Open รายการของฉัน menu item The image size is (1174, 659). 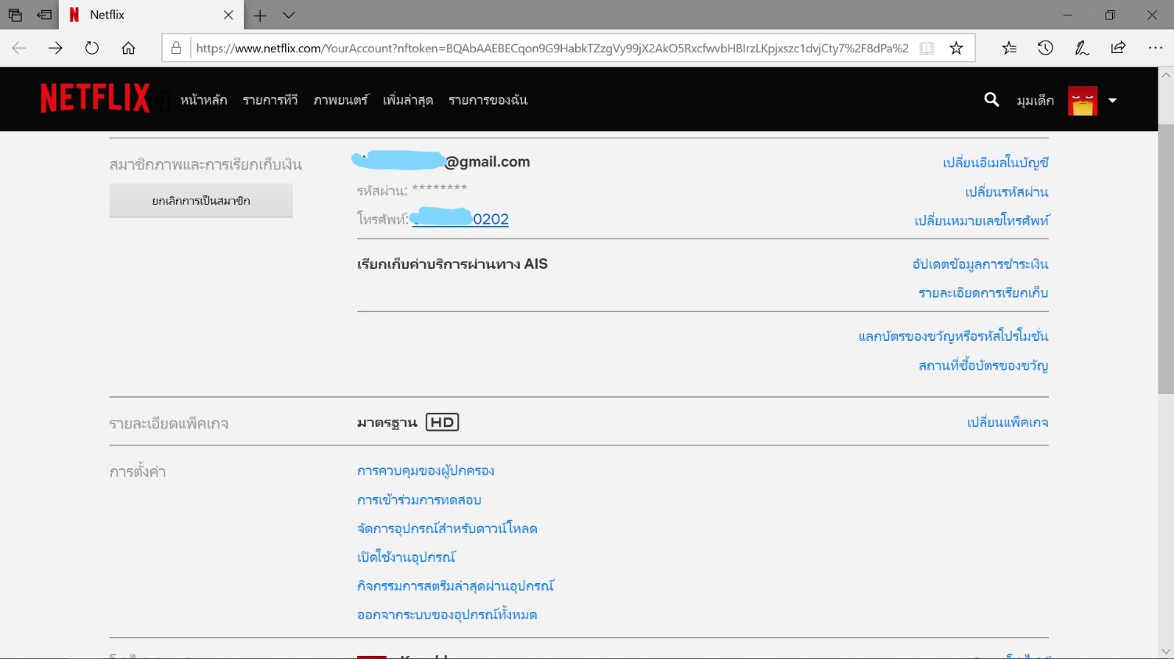[488, 100]
